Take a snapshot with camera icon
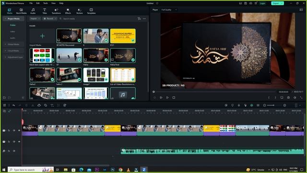 (288, 98)
